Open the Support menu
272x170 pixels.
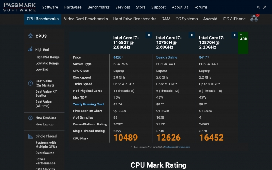tap(159, 7)
